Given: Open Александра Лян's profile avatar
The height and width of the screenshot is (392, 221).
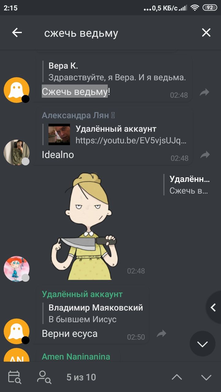Looking at the screenshot, I should (x=17, y=153).
